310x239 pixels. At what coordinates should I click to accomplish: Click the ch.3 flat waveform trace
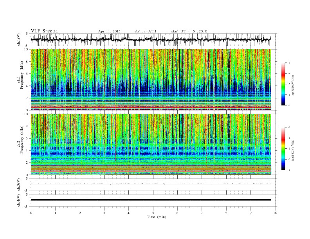tap(151, 184)
